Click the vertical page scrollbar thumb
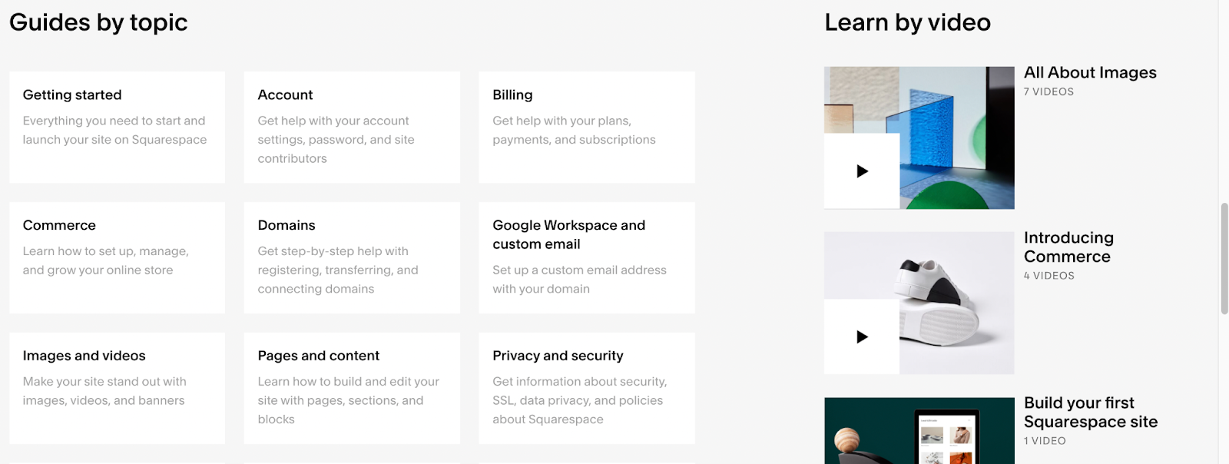 pos(1224,259)
